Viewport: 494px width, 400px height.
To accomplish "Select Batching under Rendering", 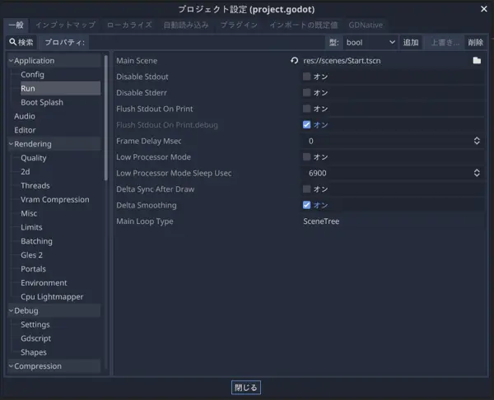I will 36,241.
